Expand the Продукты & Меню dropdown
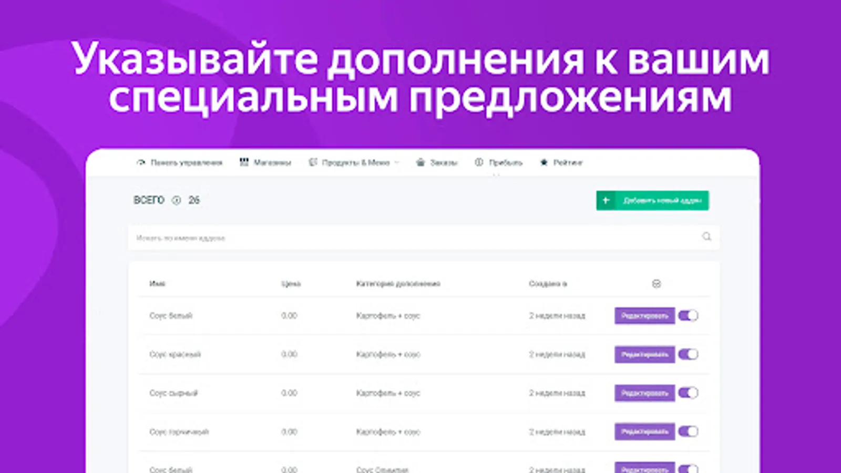 click(x=354, y=162)
